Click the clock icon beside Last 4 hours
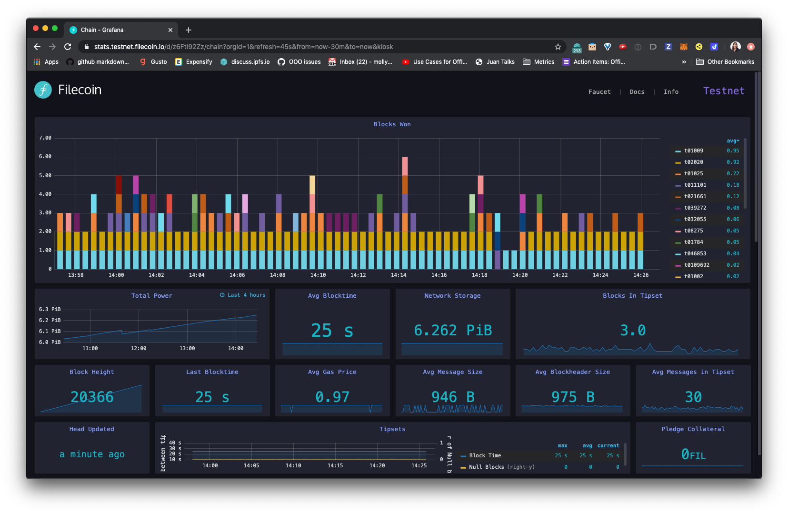788x514 pixels. 222,295
